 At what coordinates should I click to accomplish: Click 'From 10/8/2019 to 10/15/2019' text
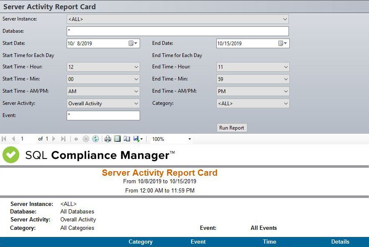(x=160, y=181)
